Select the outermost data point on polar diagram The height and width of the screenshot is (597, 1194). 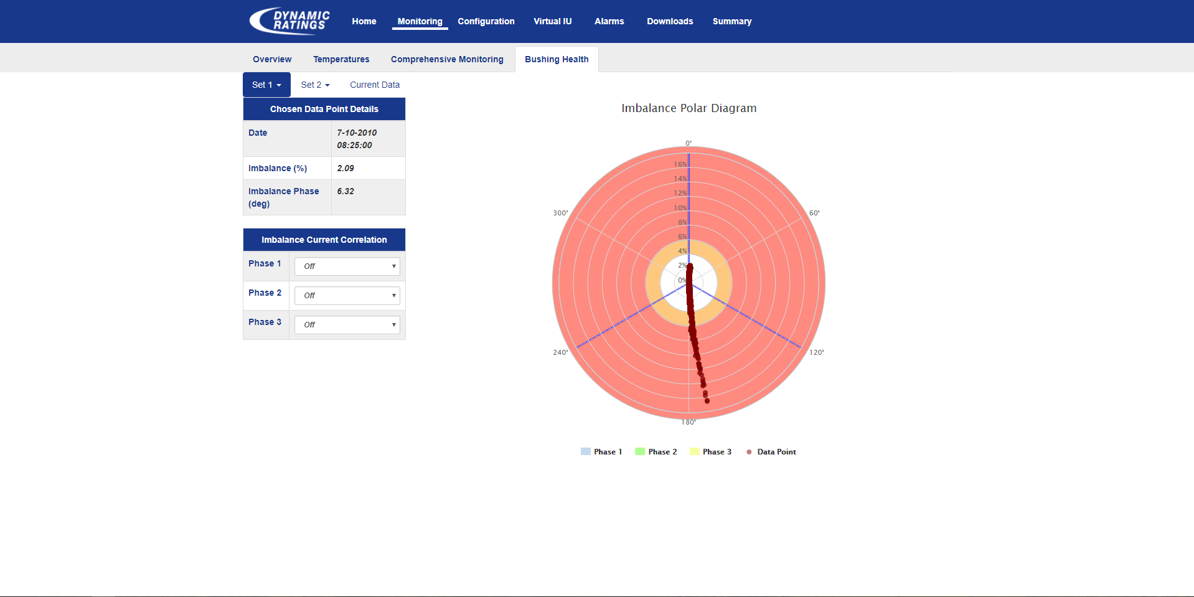point(707,401)
